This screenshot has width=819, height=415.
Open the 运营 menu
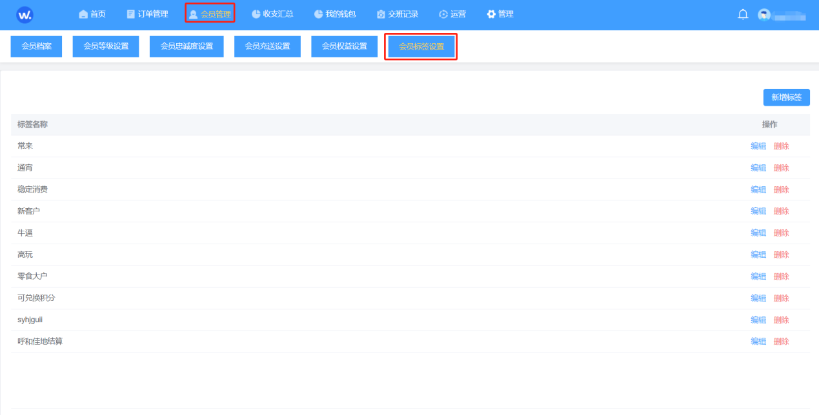click(458, 14)
